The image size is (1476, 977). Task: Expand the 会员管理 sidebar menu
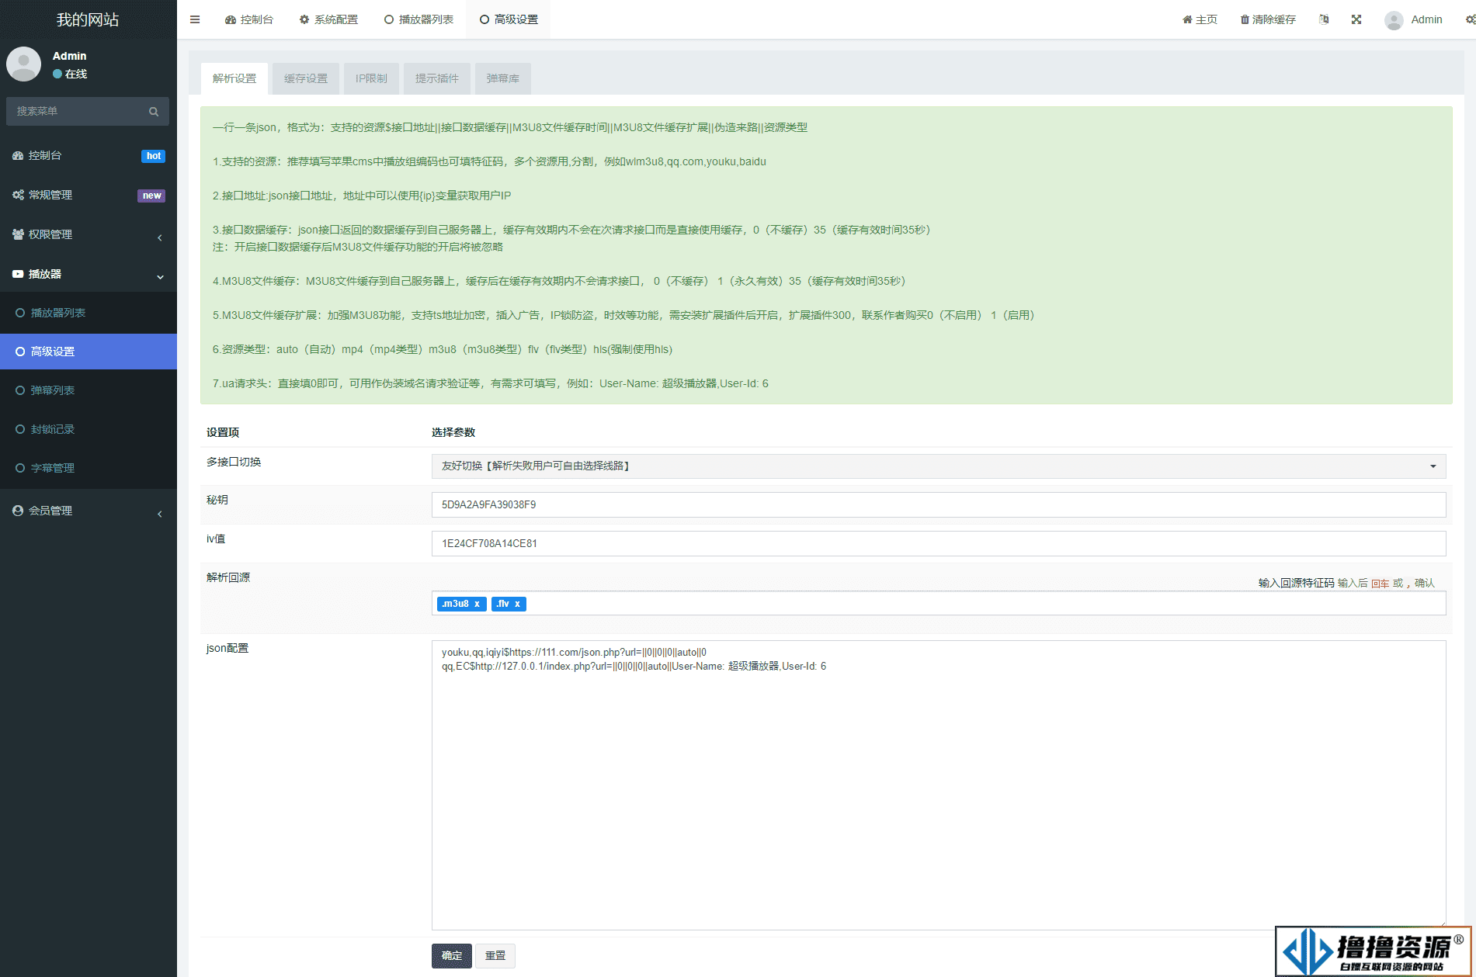(89, 511)
